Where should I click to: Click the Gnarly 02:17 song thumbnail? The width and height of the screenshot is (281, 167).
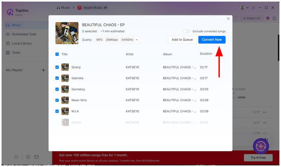point(65,67)
